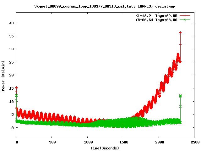Viewport: 201px width, 151px height.
Task: Click the x-axis tick label 2000
Action: (160, 142)
